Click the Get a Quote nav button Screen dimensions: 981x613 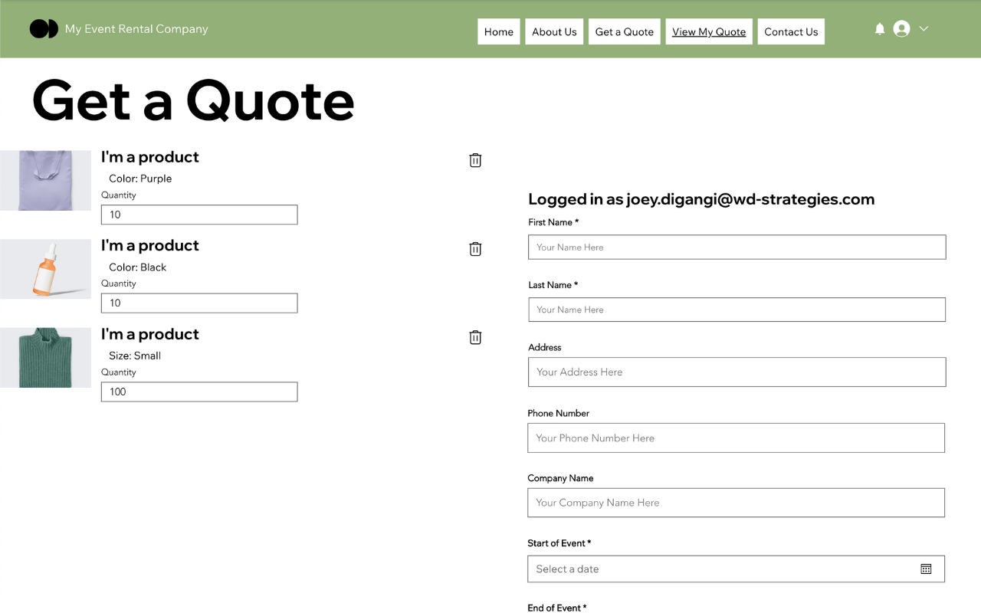(624, 31)
